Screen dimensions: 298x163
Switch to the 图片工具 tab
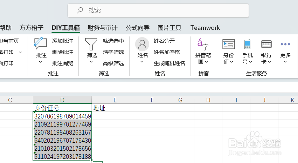tap(169, 28)
